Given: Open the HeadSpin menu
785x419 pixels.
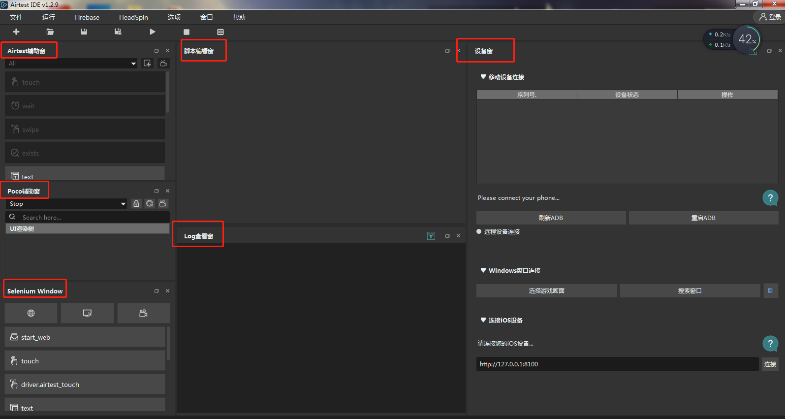Looking at the screenshot, I should pyautogui.click(x=133, y=17).
